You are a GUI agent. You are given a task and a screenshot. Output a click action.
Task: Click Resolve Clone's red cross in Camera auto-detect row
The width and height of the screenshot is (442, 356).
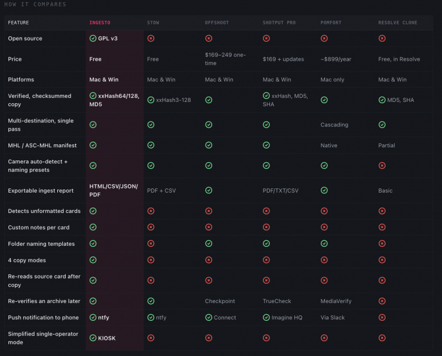pos(382,165)
